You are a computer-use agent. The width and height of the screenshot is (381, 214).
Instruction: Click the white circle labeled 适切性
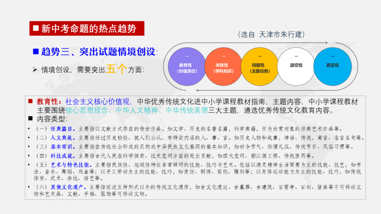click(296, 67)
